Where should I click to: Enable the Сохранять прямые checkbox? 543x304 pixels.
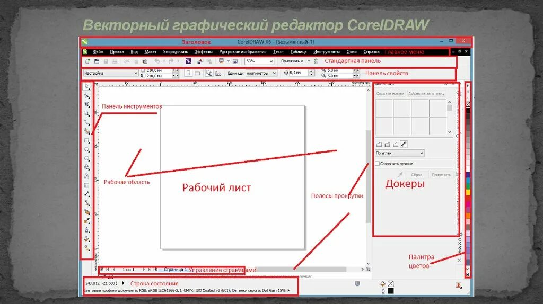[x=378, y=164]
